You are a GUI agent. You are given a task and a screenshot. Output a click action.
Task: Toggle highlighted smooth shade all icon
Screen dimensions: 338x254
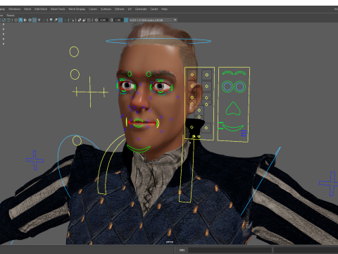click(x=20, y=20)
